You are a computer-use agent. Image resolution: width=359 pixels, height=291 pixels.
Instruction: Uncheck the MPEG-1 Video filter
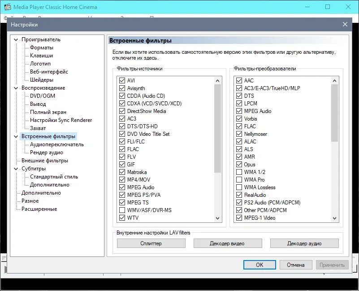[x=239, y=217]
